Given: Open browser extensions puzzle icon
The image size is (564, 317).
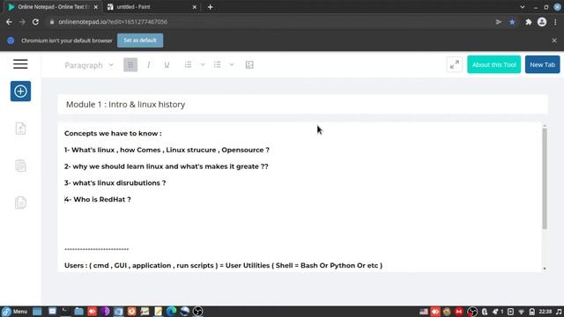Looking at the screenshot, I should pyautogui.click(x=529, y=22).
